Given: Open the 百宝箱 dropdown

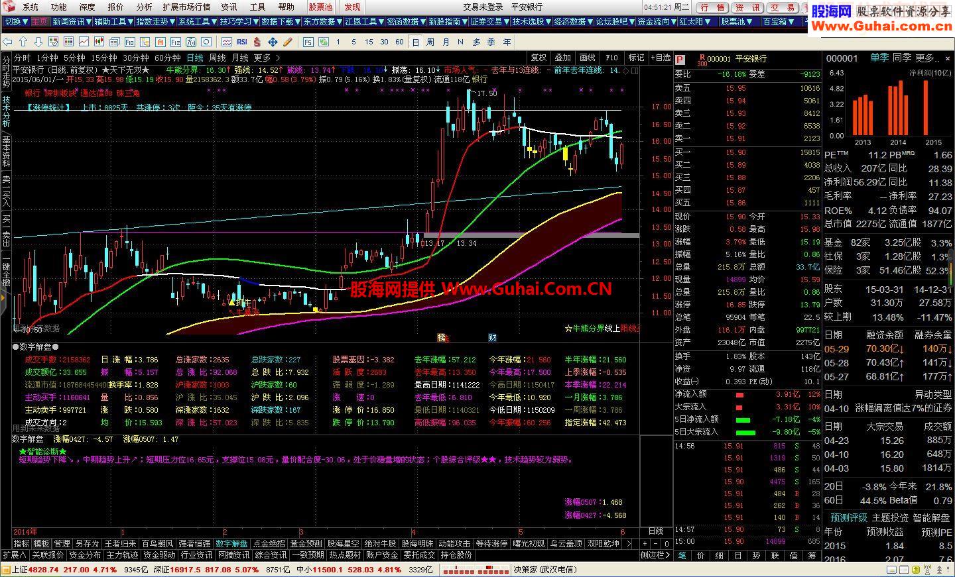Looking at the screenshot, I should (x=778, y=22).
